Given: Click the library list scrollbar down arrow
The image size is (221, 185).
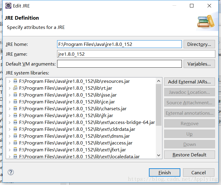Looking at the screenshot, I should (158, 155).
